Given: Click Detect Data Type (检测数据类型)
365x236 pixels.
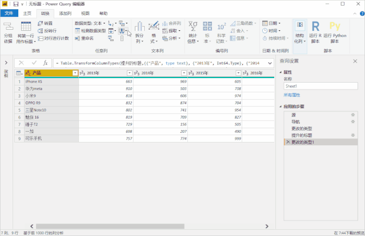Looking at the screenshot, I should 90,31.
